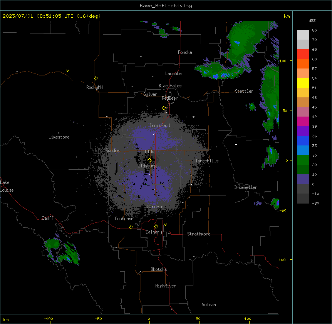Click the yellow marker near Cochrane

tap(131, 227)
